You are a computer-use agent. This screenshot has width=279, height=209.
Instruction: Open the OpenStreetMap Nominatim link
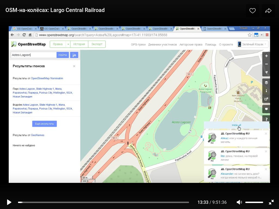tap(47, 78)
